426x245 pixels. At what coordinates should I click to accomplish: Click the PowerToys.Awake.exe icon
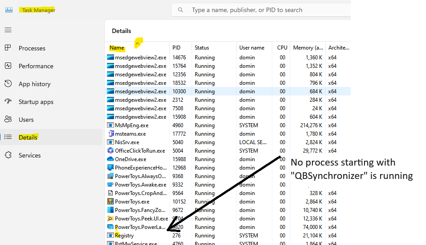[x=111, y=185]
